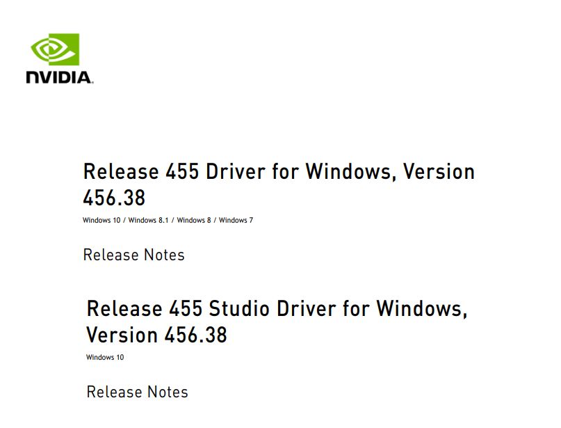This screenshot has height=428, width=561.
Task: Select the 'Release 455 Studio Driver' heading line
Action: [x=277, y=308]
